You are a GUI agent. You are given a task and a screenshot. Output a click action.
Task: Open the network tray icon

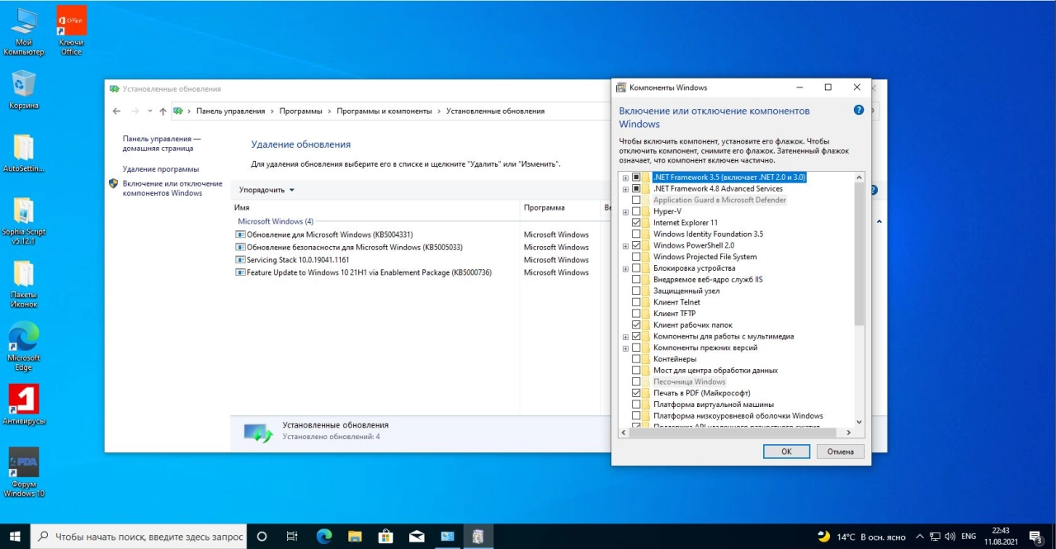pyautogui.click(x=936, y=537)
